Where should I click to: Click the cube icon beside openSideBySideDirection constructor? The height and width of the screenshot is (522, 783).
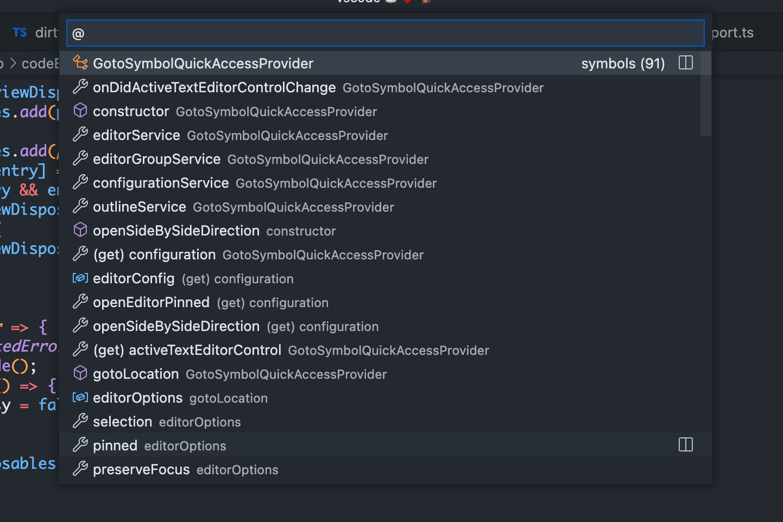(80, 230)
